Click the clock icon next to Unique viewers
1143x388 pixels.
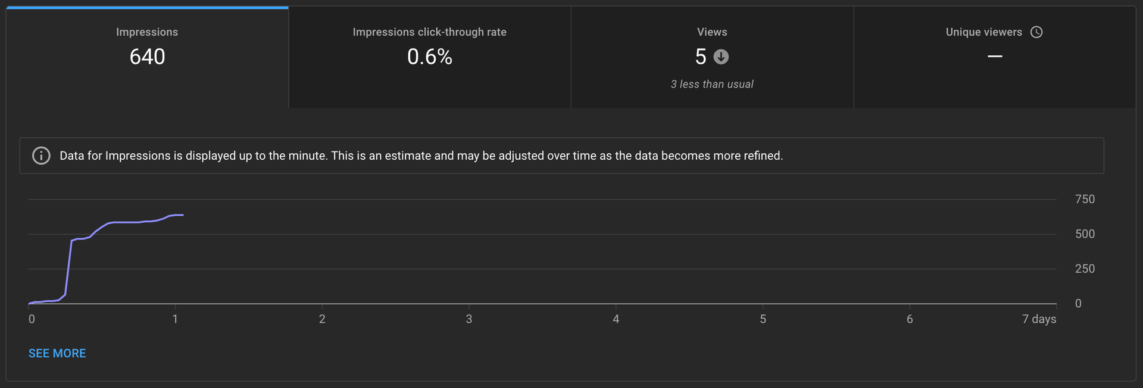[x=1036, y=32]
